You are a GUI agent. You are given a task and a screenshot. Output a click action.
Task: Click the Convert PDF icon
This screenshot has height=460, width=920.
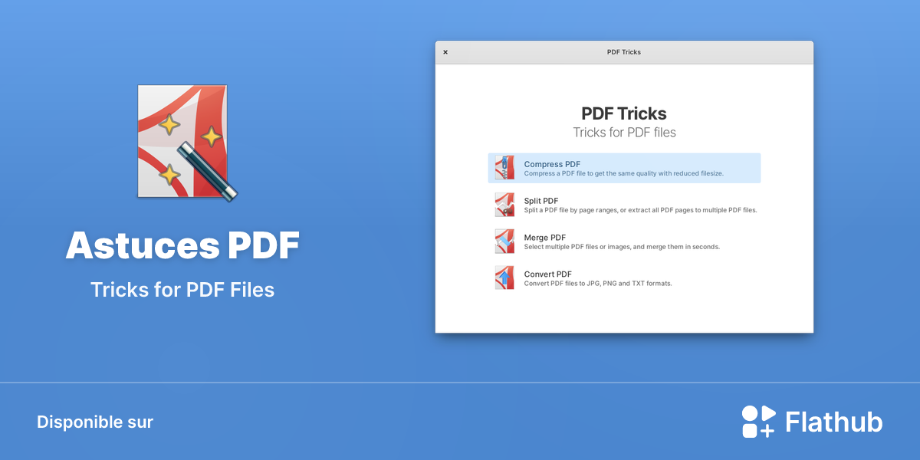504,278
